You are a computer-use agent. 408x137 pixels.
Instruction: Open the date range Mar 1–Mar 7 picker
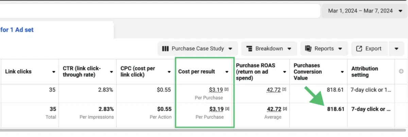click(x=365, y=11)
